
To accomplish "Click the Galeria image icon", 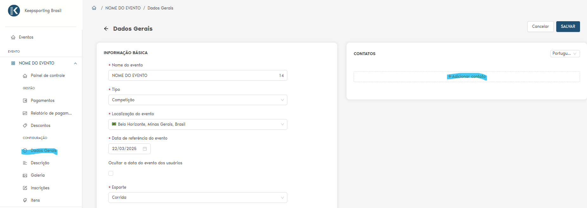I will pos(25,175).
